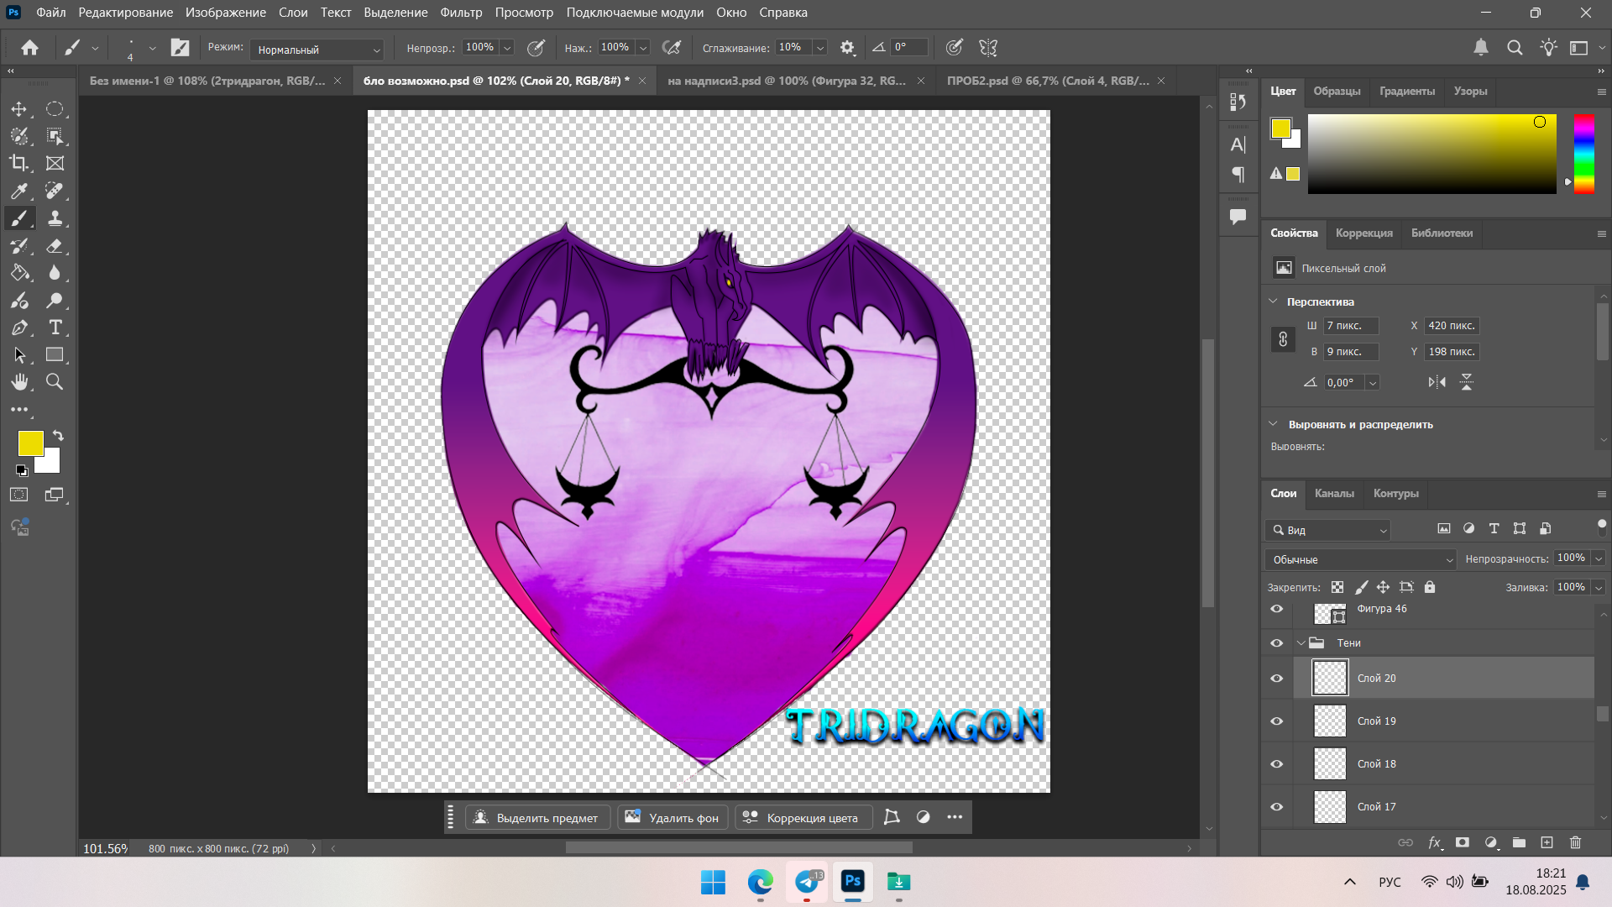Click the yellow foreground color swatch
1612x907 pixels.
click(30, 443)
